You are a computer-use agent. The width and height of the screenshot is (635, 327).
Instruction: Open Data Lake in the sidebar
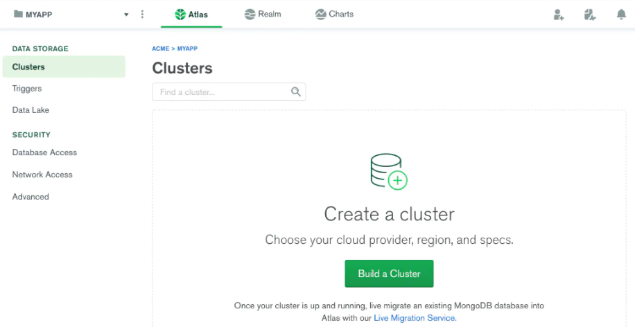pyautogui.click(x=31, y=110)
